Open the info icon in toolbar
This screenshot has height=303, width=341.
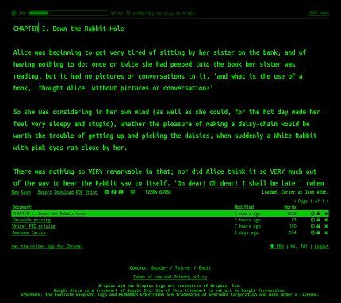[121, 192]
